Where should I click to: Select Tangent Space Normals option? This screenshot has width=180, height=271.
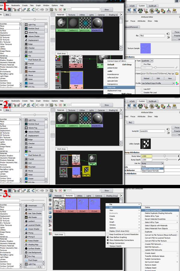[152, 169]
